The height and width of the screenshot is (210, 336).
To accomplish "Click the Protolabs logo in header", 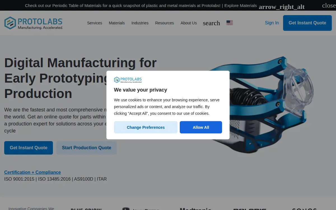I will point(34,23).
